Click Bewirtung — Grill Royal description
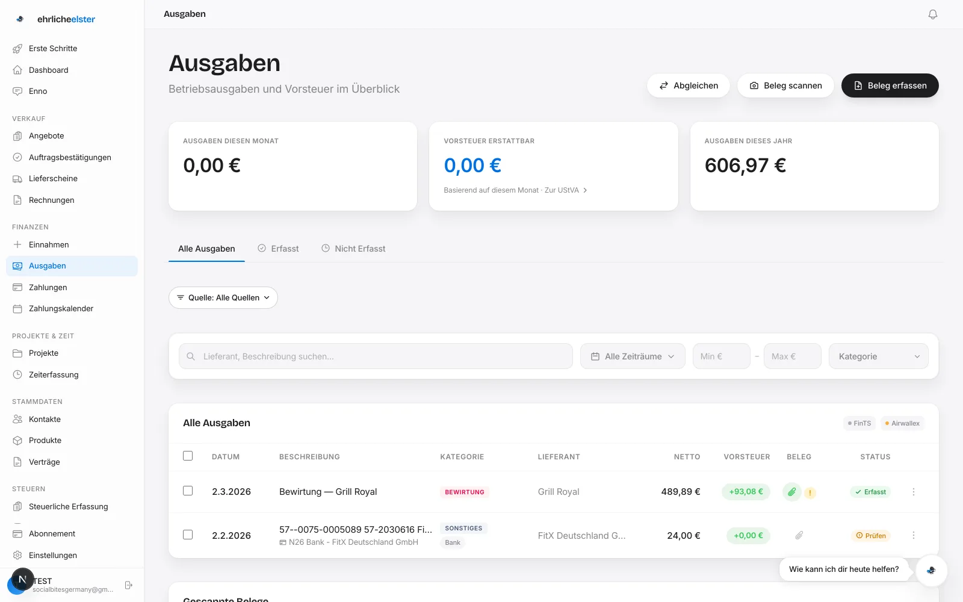This screenshot has height=602, width=963. coord(328,492)
